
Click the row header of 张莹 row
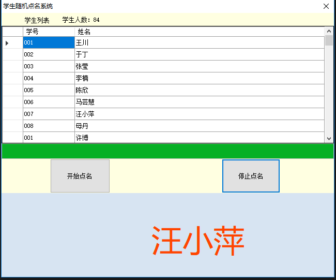tap(12, 66)
